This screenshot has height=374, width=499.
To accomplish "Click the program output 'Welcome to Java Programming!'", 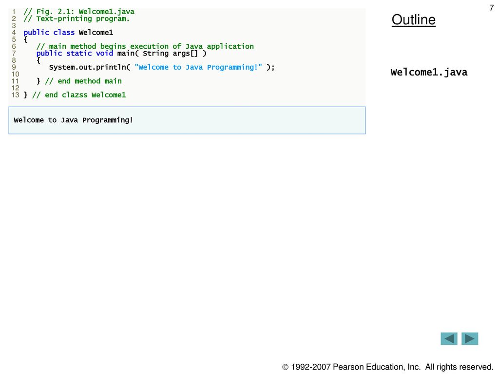I will point(73,120).
